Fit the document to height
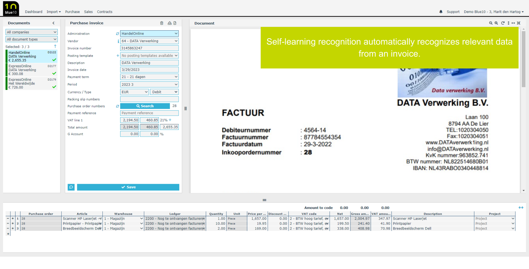529x269 pixels. point(508,23)
